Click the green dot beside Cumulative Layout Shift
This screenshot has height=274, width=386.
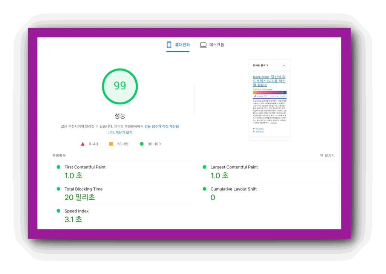(x=204, y=189)
